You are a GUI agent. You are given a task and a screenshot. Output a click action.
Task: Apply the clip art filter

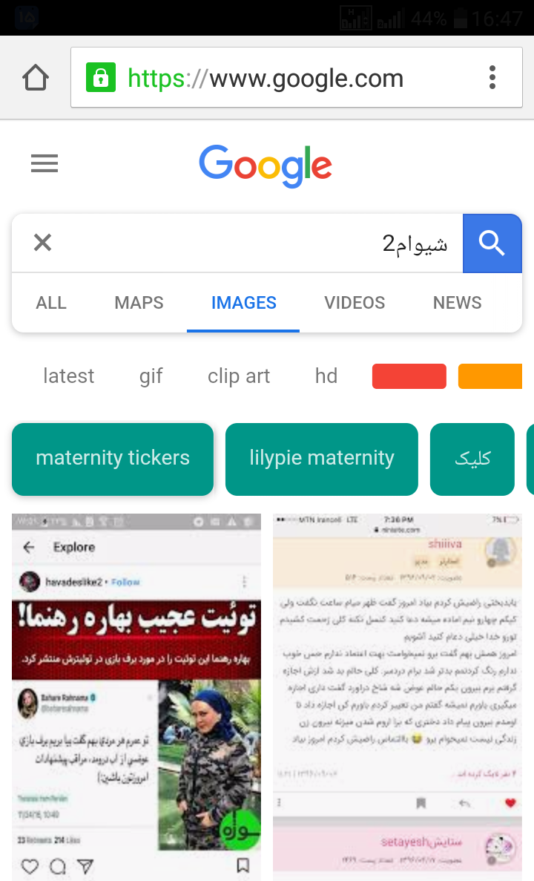pyautogui.click(x=239, y=376)
